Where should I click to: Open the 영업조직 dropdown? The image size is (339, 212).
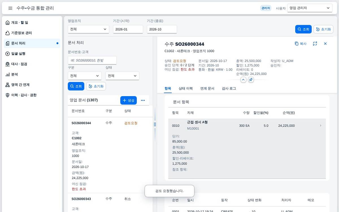88,29
